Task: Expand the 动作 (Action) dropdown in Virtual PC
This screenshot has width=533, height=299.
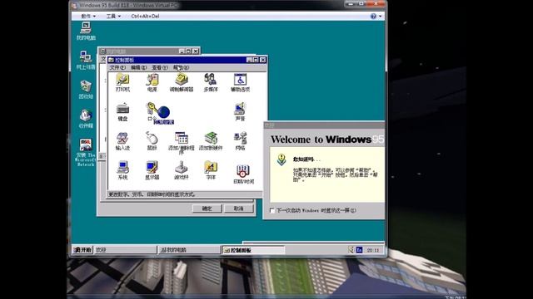Action: tap(88, 16)
